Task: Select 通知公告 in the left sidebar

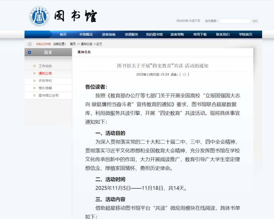Action: (45, 73)
